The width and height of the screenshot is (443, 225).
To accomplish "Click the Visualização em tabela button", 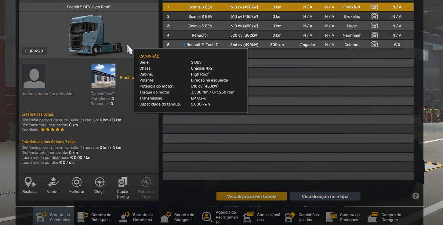I will click(x=251, y=196).
